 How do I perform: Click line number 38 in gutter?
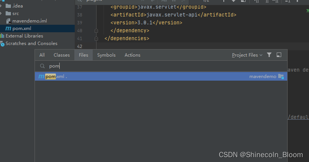tap(80, 15)
